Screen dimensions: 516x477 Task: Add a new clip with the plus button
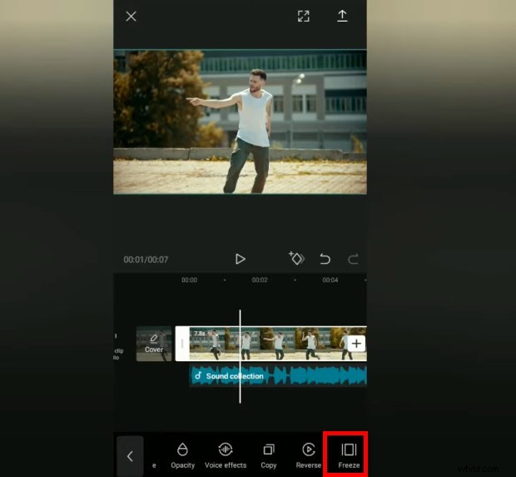pyautogui.click(x=356, y=344)
